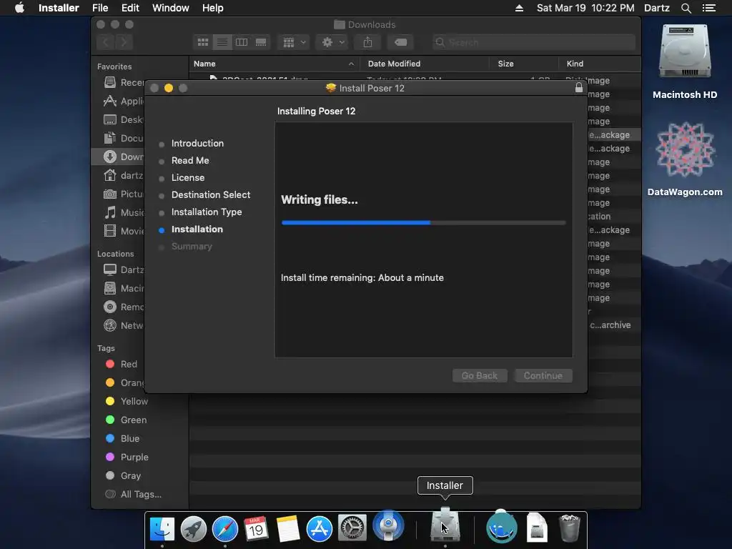Click the Installer icon in Dock

445,525
